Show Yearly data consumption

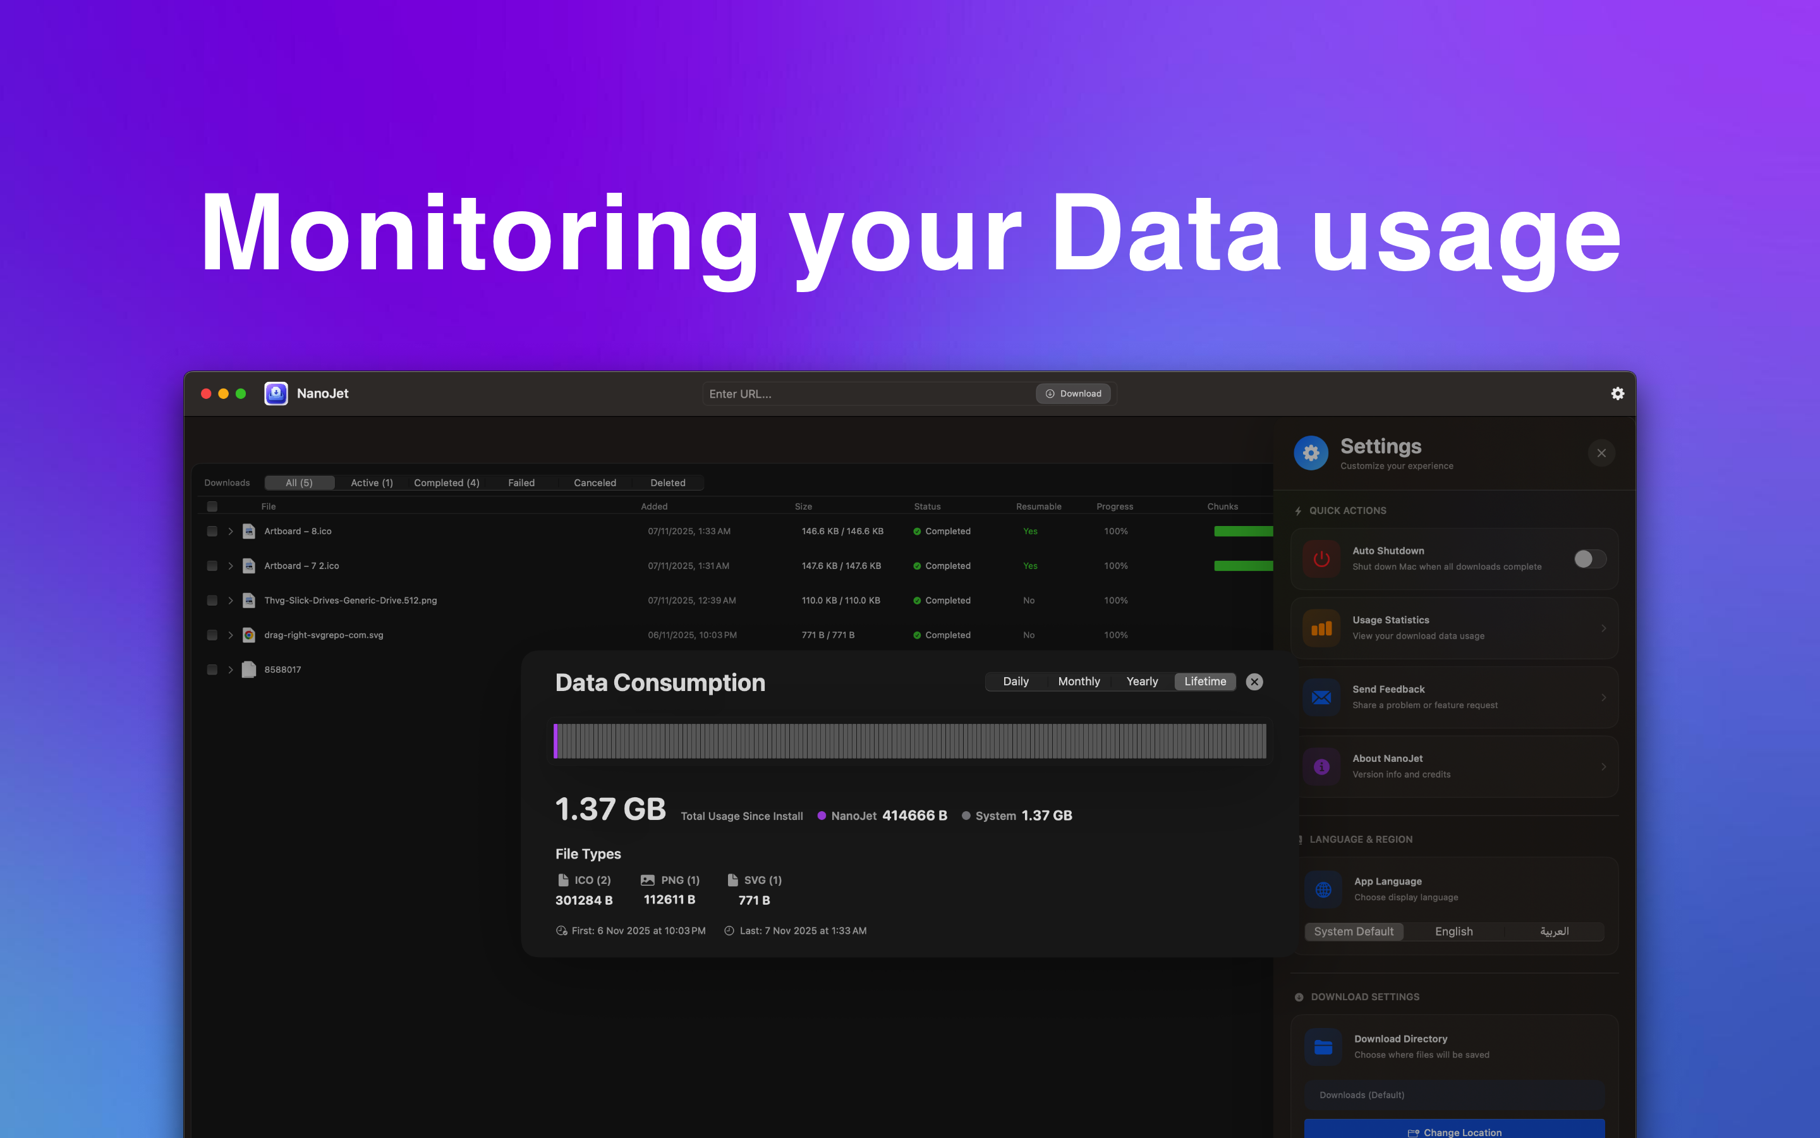(1143, 682)
